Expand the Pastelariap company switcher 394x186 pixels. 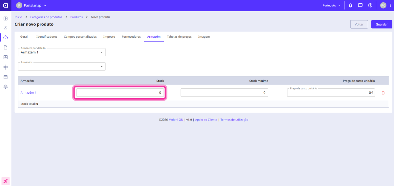pos(32,6)
